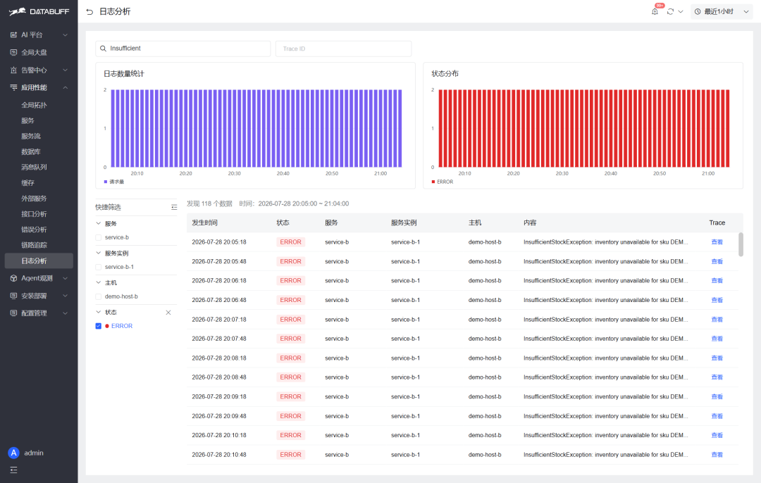Click the 告警中心 sidebar icon

point(13,70)
